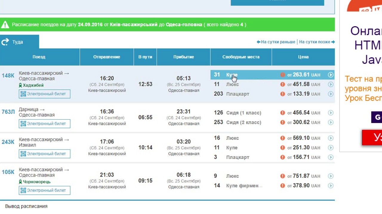Select the Люкс row with 11 seats for train 148К

[x=272, y=84]
